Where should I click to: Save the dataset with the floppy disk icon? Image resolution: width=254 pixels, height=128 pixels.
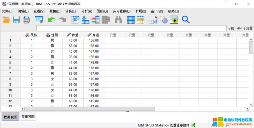click(x=16, y=20)
